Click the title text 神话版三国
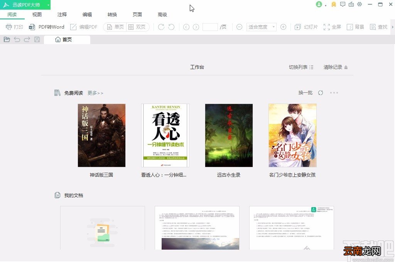Screen dimensions: 395x262 click(101, 175)
